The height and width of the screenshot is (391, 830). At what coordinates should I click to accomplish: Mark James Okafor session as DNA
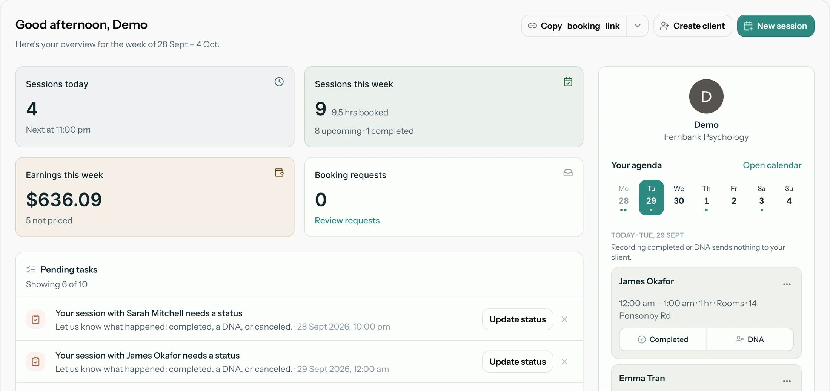click(x=750, y=339)
